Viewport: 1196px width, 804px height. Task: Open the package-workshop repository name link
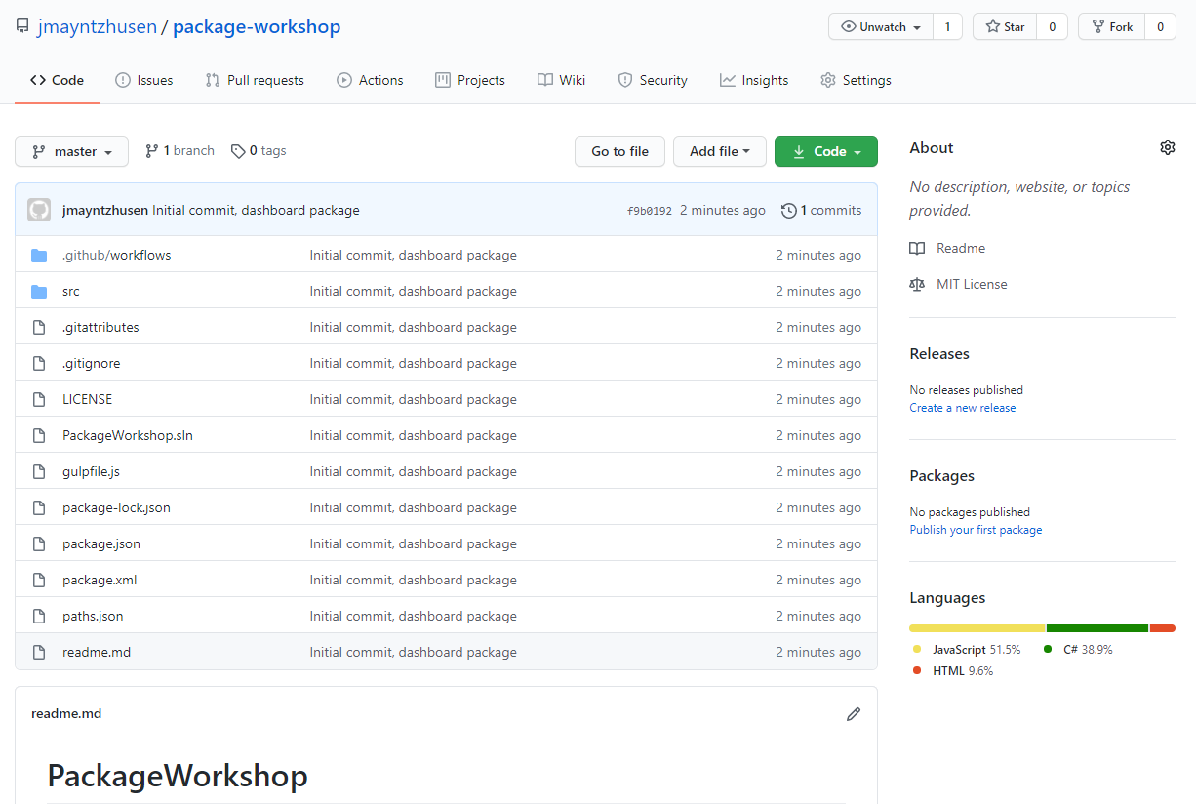click(x=257, y=26)
